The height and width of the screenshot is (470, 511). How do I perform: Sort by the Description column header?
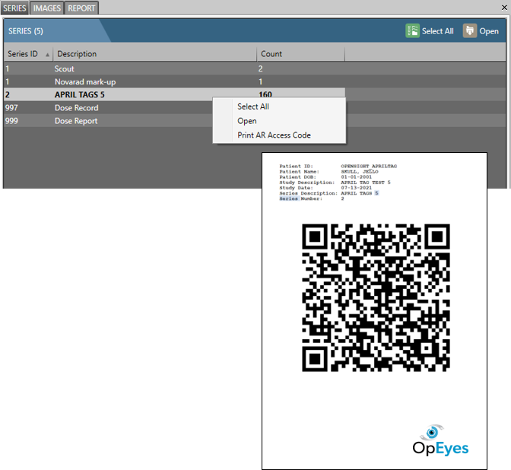(155, 54)
